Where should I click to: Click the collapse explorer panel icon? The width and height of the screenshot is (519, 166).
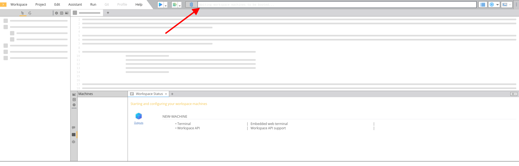62,13
